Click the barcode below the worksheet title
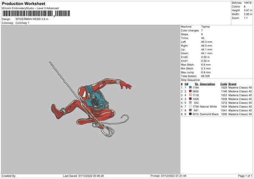The width and height of the screenshot is (254, 179). coord(36,14)
